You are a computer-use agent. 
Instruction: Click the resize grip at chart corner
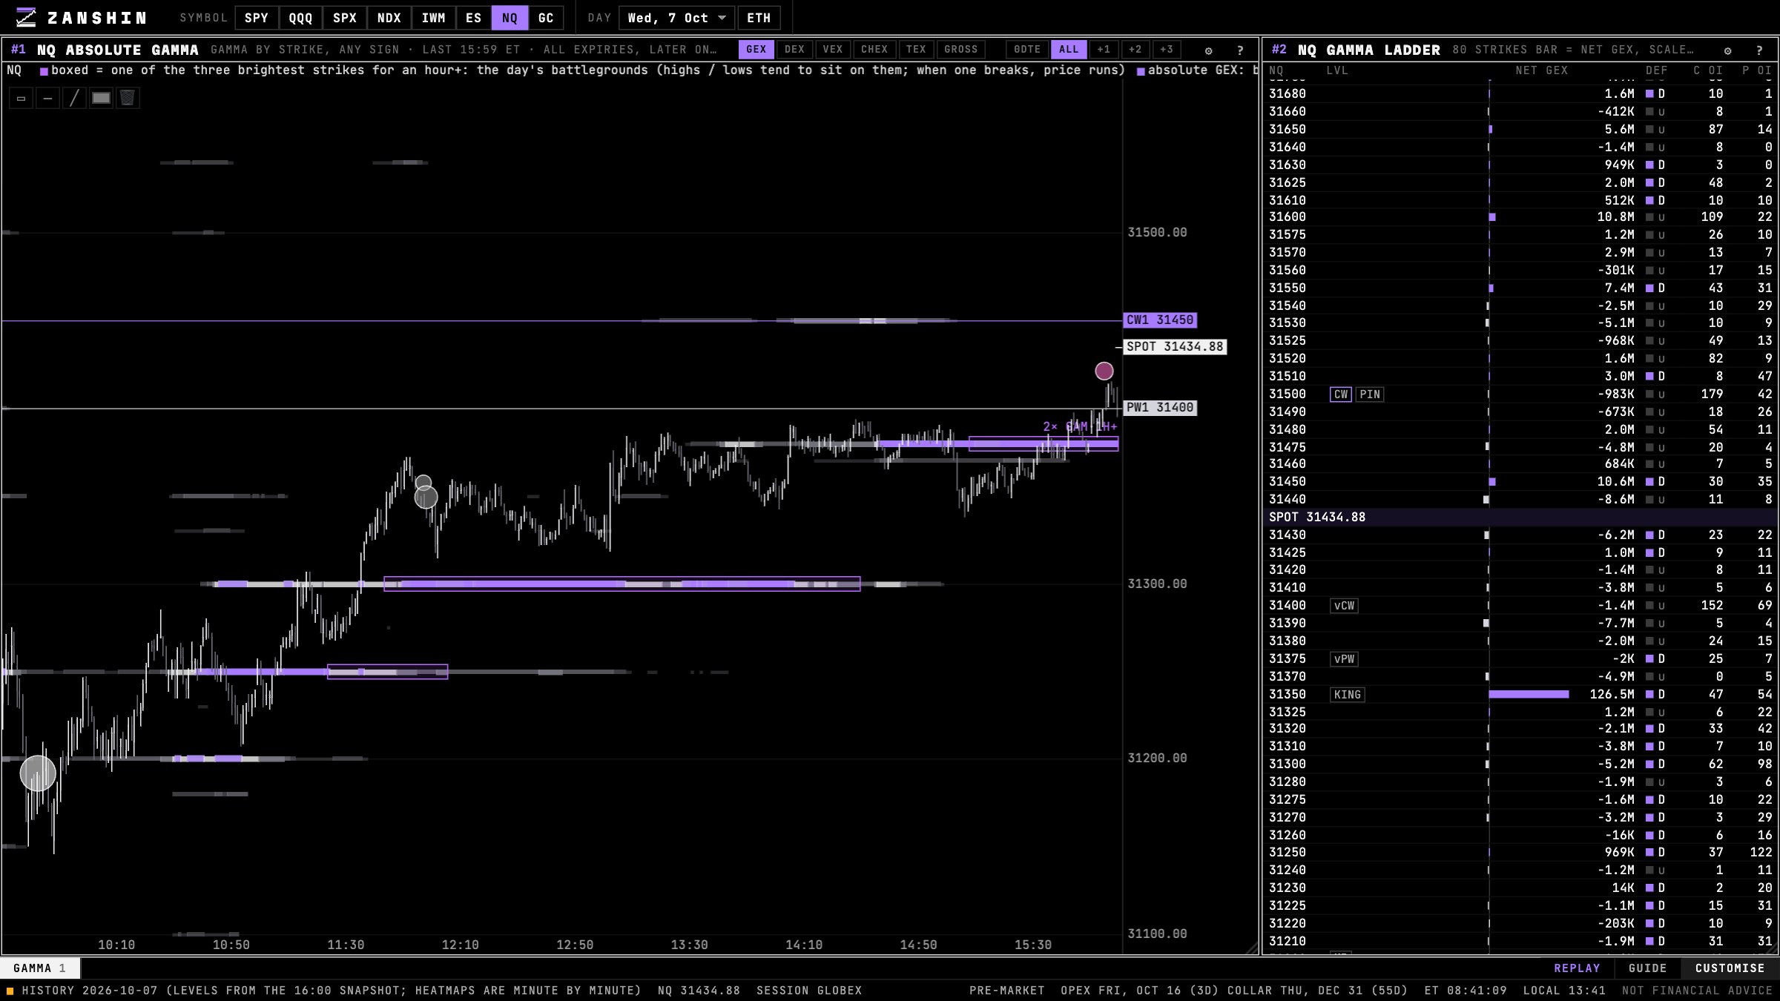(x=1252, y=948)
